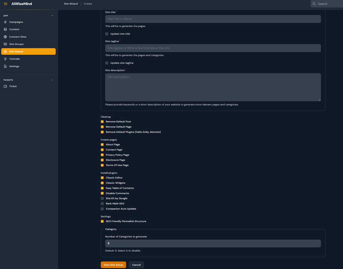Uncheck Remove Default Post
Image resolution: width=343 pixels, height=269 pixels.
tap(102, 122)
